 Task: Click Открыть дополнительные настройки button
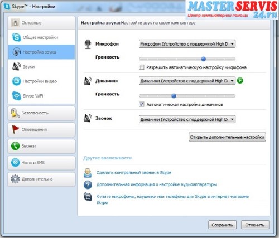pos(227,137)
